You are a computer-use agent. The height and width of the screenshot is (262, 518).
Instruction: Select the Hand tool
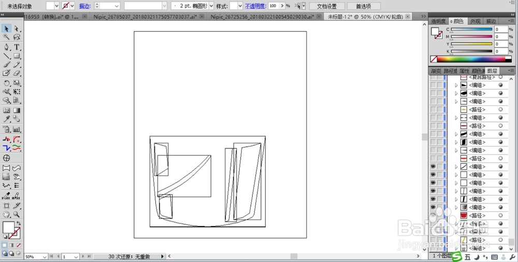click(x=6, y=214)
